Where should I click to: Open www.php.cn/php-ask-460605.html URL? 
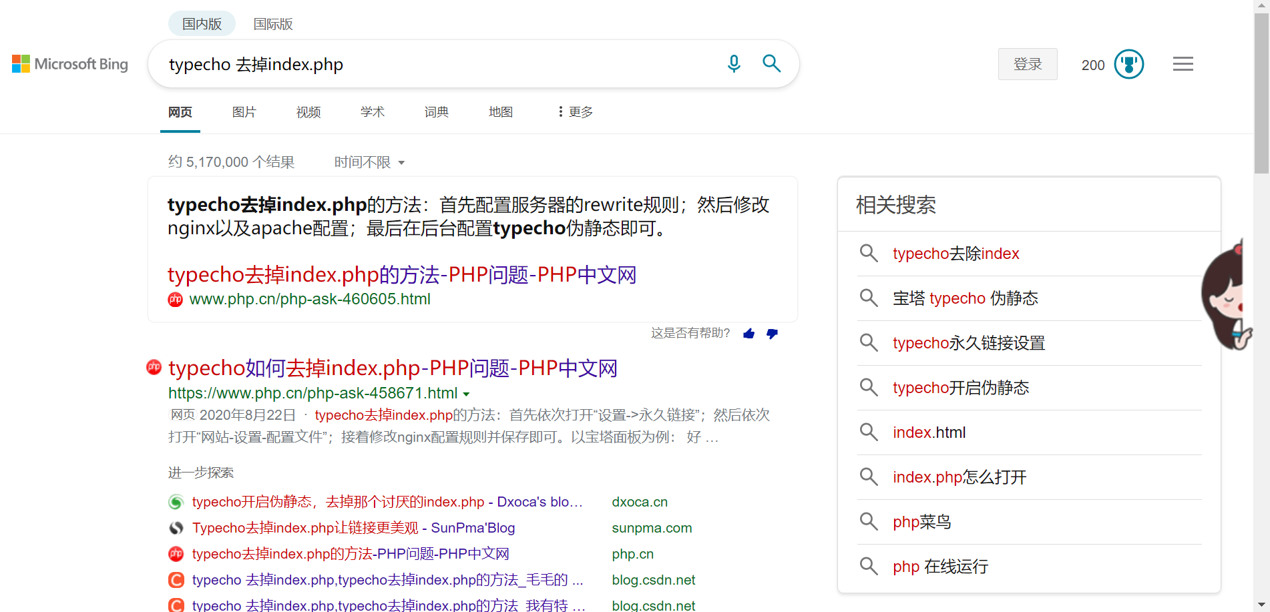click(x=310, y=299)
